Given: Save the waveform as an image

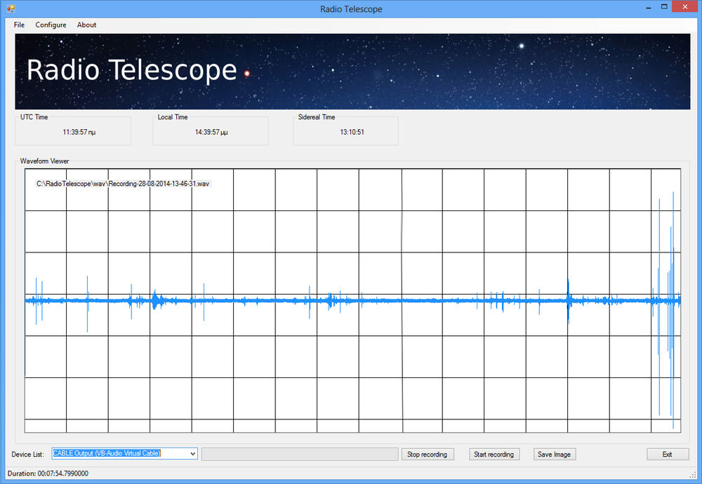Looking at the screenshot, I should pyautogui.click(x=555, y=454).
